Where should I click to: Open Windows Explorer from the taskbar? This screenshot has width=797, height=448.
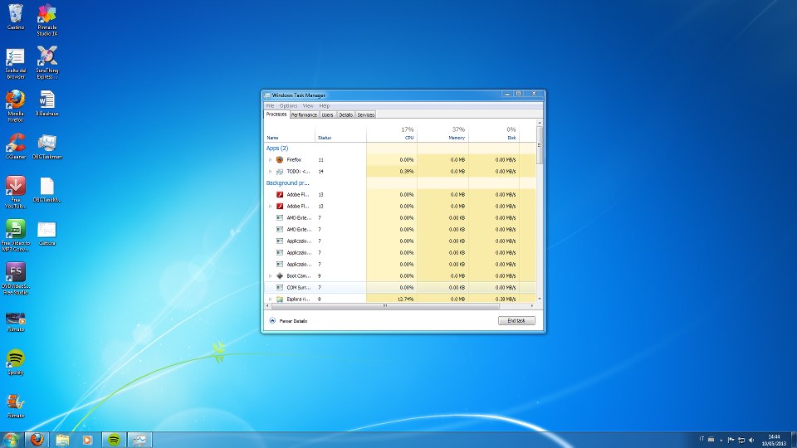click(62, 440)
